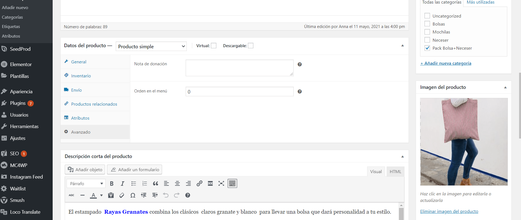
Task: Click the Rayas Granates link in description
Action: click(126, 212)
